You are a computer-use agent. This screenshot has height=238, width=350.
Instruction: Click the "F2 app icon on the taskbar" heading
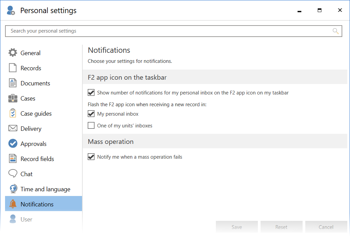point(127,77)
